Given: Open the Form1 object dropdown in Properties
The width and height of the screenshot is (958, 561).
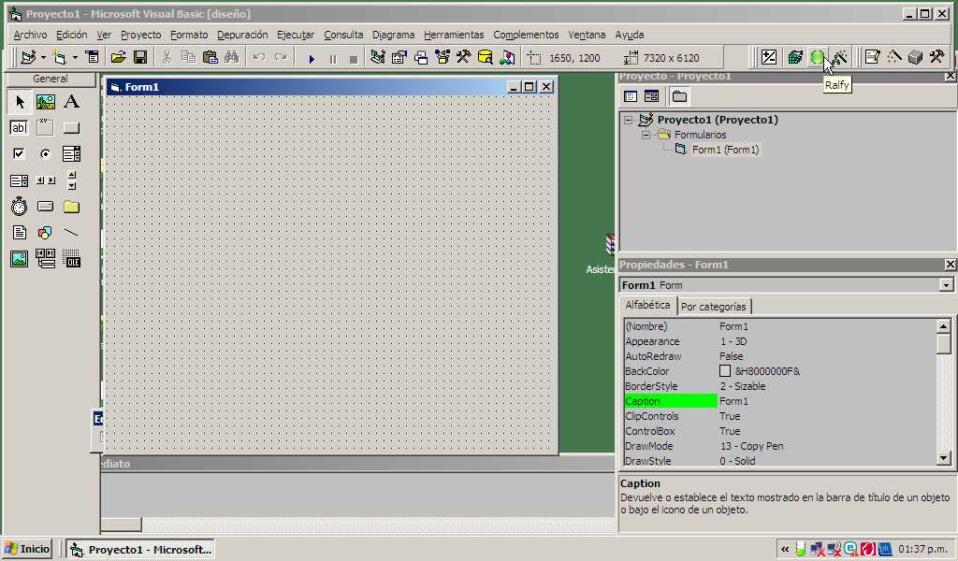Looking at the screenshot, I should click(946, 285).
